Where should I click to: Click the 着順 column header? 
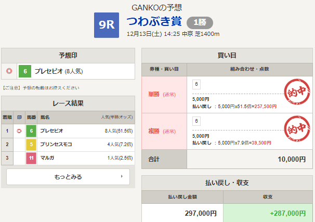point(7,117)
